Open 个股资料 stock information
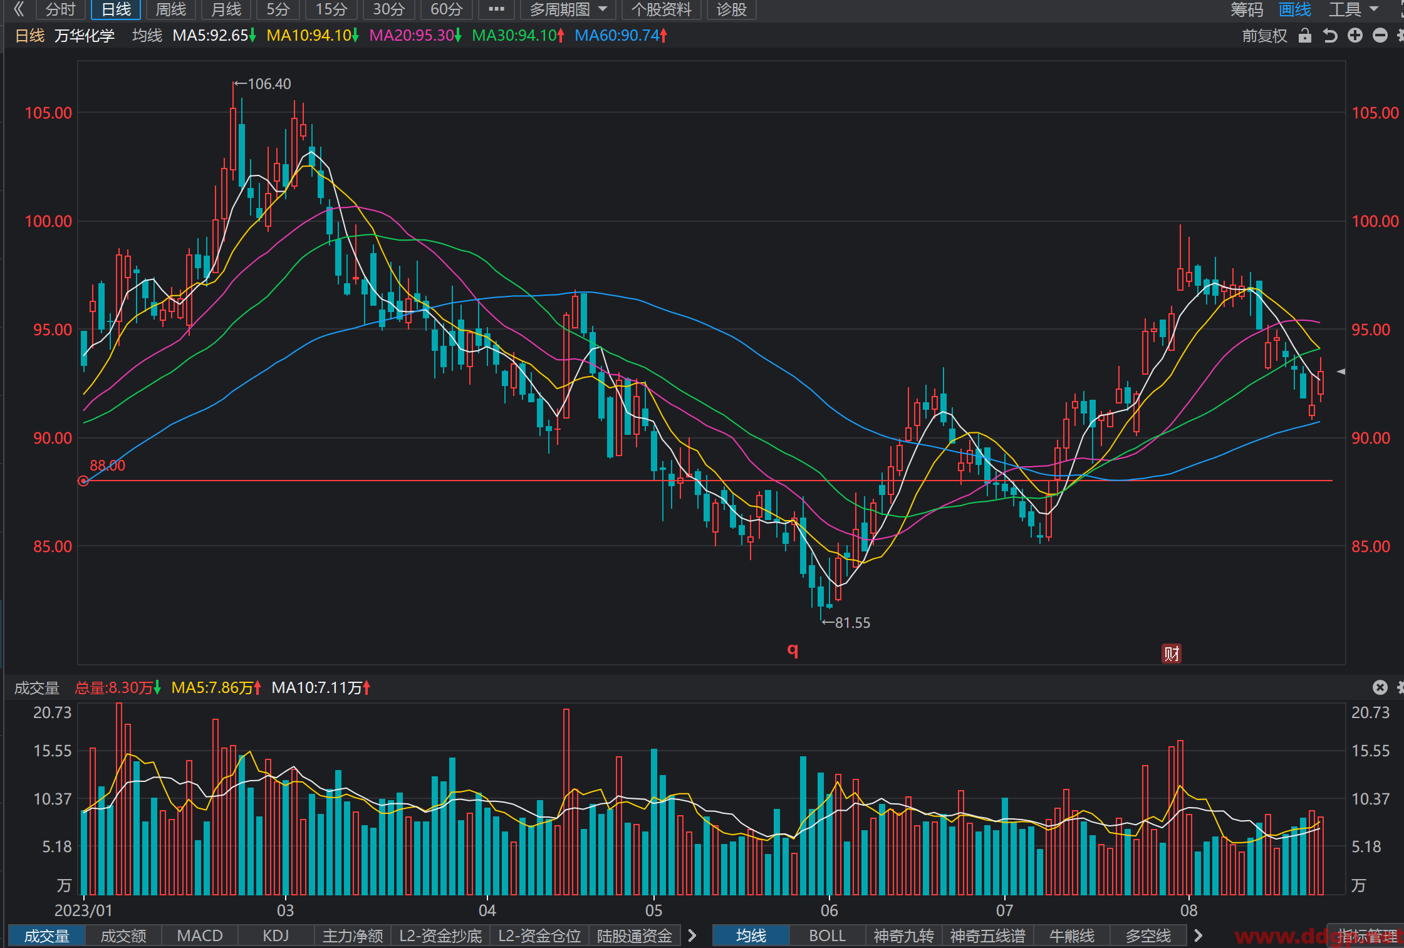 tap(661, 9)
